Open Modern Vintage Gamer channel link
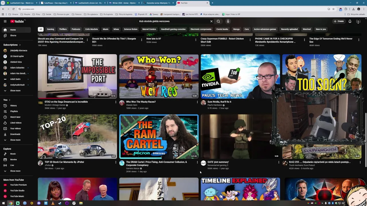This screenshot has height=206, width=367. pos(55,105)
